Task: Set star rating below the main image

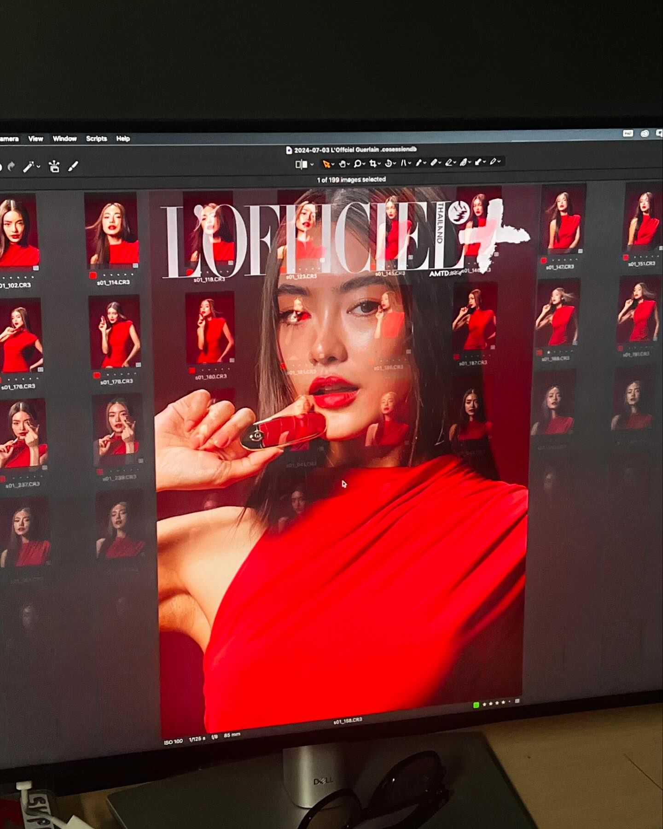Action: [x=496, y=703]
